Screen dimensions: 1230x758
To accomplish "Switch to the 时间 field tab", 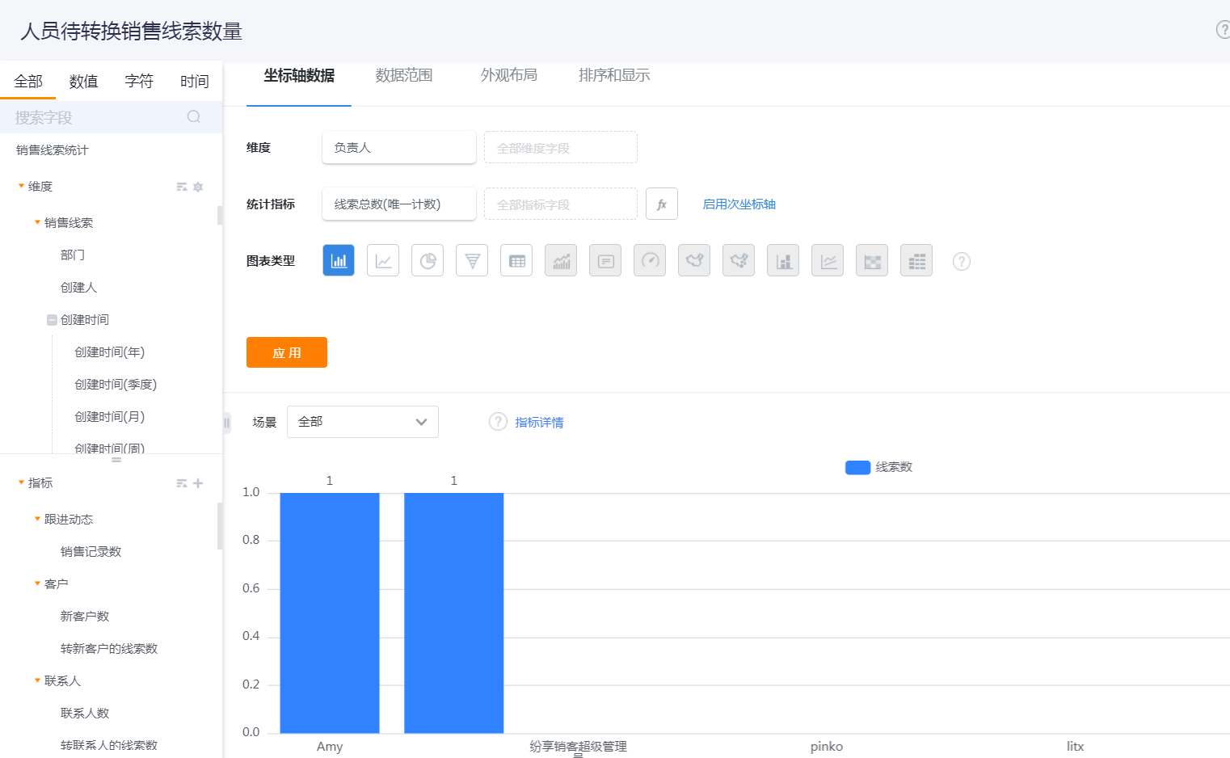I will pyautogui.click(x=195, y=81).
